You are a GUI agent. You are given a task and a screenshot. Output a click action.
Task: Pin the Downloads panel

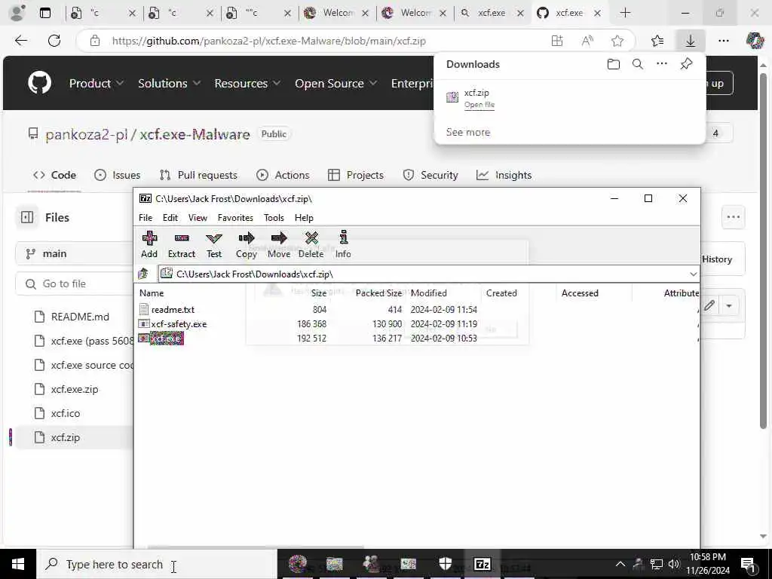[686, 64]
